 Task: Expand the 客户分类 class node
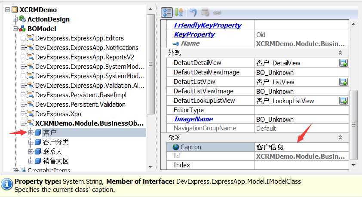pos(31,142)
